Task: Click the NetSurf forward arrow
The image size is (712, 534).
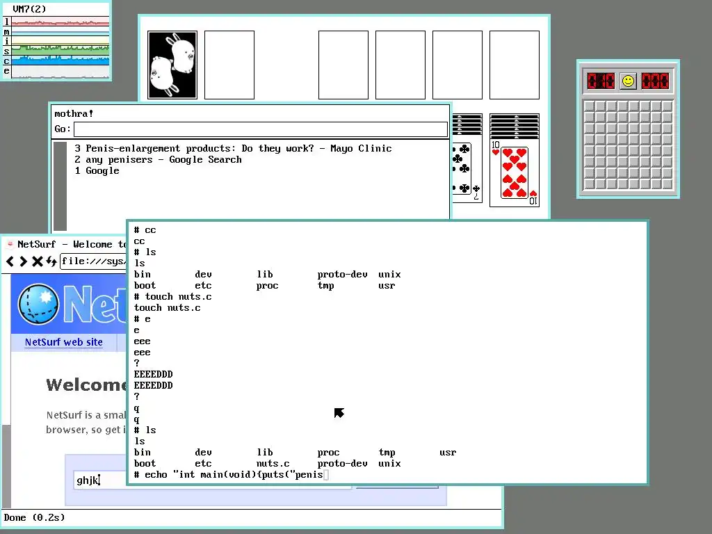Action: coord(24,261)
